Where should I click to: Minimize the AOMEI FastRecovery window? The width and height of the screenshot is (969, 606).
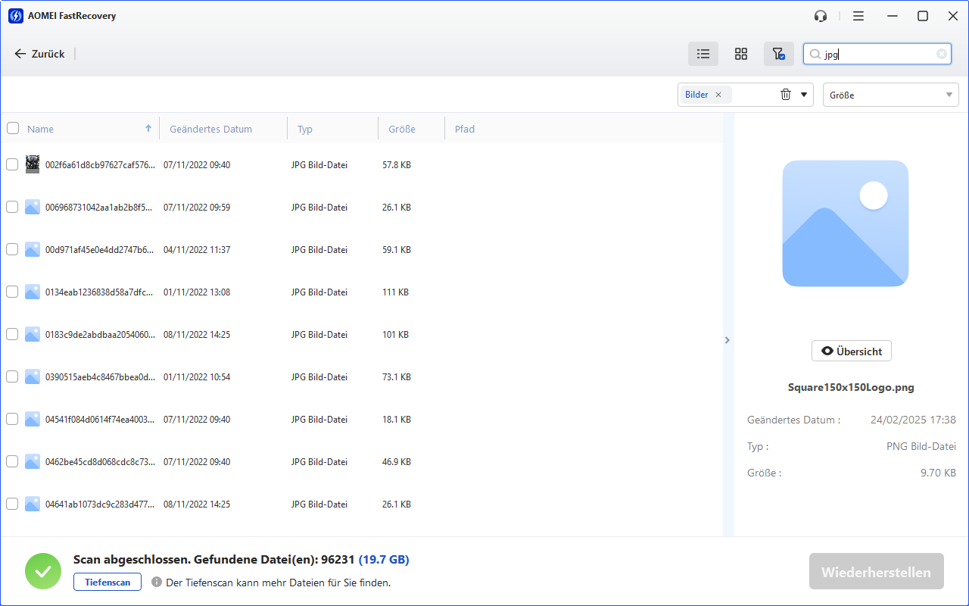click(x=894, y=16)
